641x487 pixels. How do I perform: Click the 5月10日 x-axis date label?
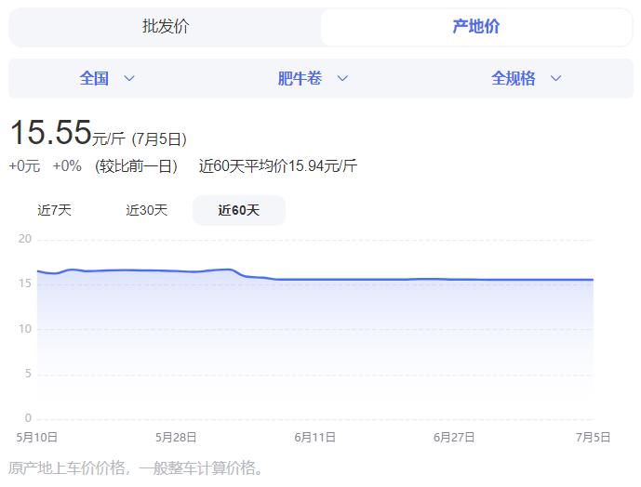37,437
